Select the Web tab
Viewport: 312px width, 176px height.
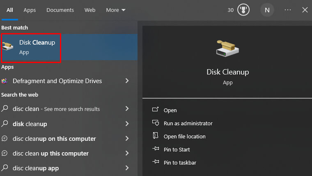(x=90, y=10)
